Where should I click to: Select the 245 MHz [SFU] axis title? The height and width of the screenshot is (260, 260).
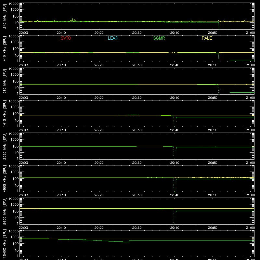click(x=5, y=16)
